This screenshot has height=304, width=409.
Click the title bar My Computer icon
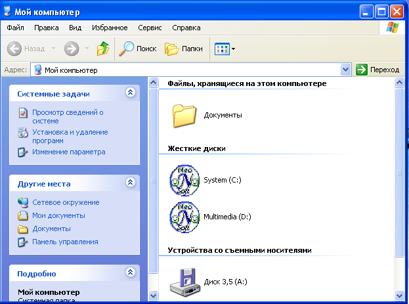[x=8, y=11]
